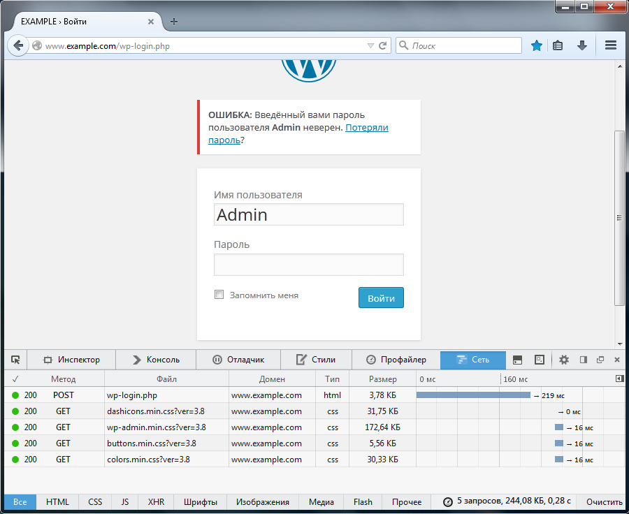This screenshot has height=514, width=629.
Task: Select the wp-admin.min.css?ver=3.8 request
Action: pyautogui.click(x=314, y=427)
